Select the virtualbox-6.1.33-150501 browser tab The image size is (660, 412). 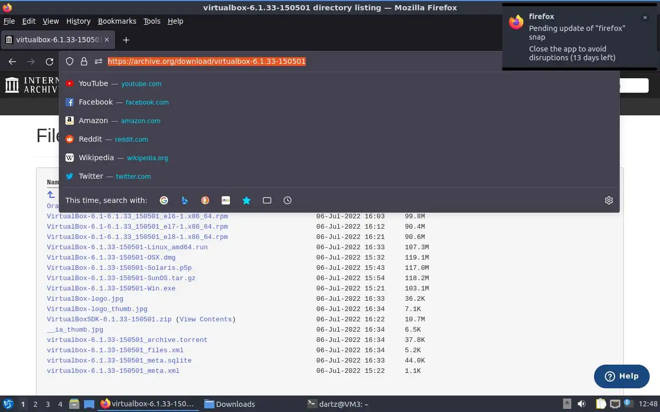point(58,40)
